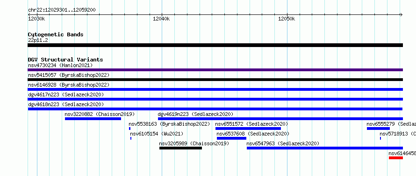The image size is (416, 176).
Task: Open variant nsv6537608 (Sedlazeck2020) label
Action: [x=253, y=134]
